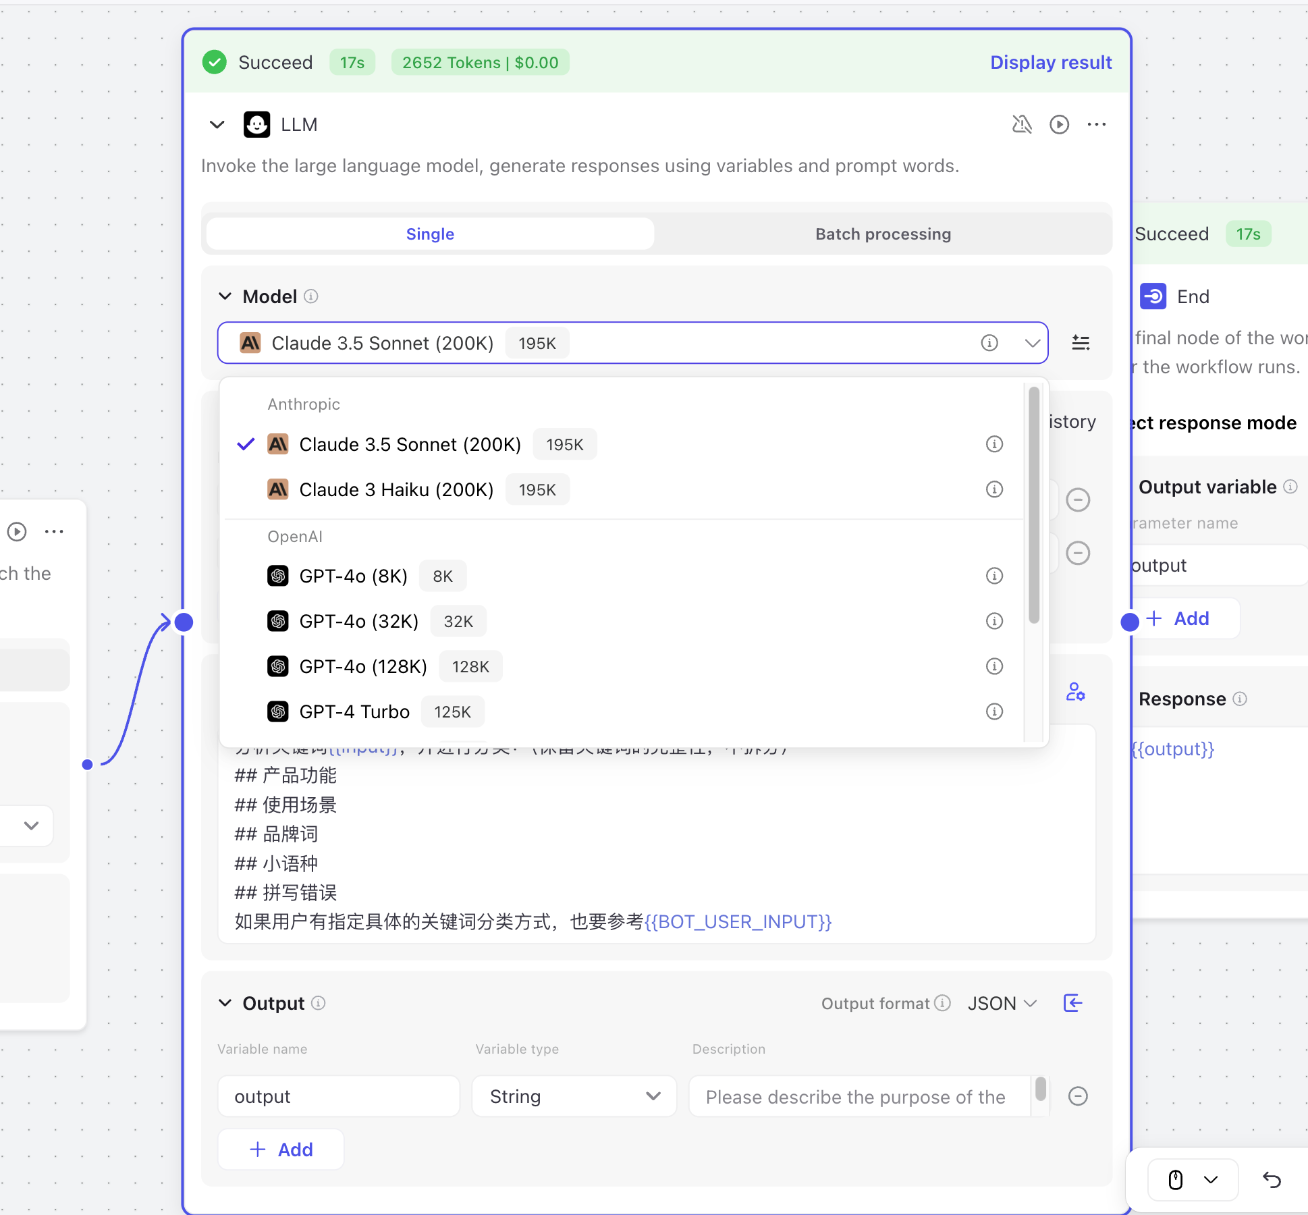The image size is (1308, 1215).
Task: Open the LLM node more options menu
Action: 1097,124
